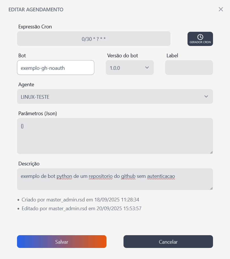Click the EDITAR AGENDAMENTO dialog title

[36, 9]
